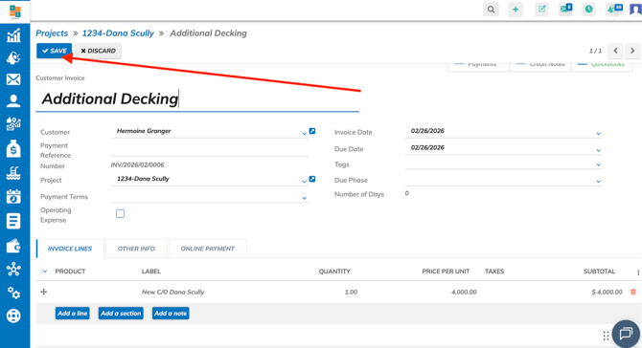Open Customer external link for Hermoine Granger

point(312,131)
